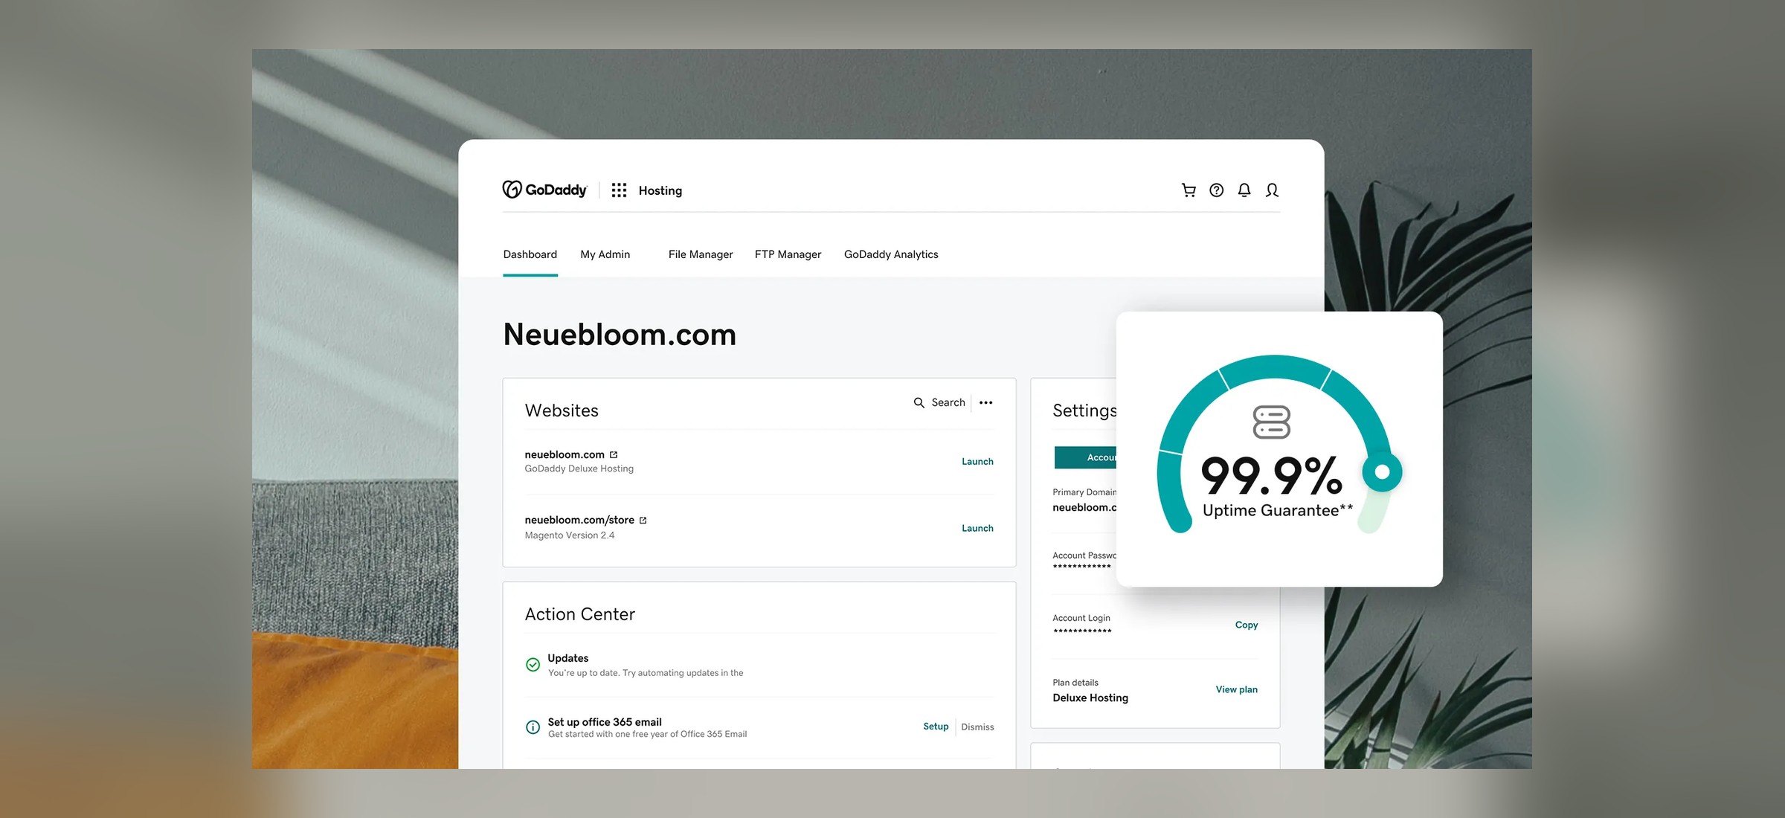1785x818 pixels.
Task: Click the View plan link
Action: tap(1237, 690)
